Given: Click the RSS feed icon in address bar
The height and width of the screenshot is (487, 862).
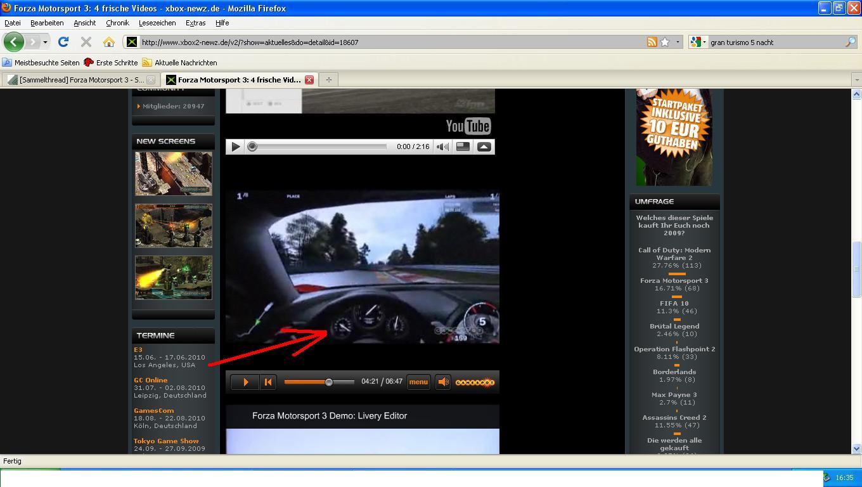Looking at the screenshot, I should coord(652,42).
